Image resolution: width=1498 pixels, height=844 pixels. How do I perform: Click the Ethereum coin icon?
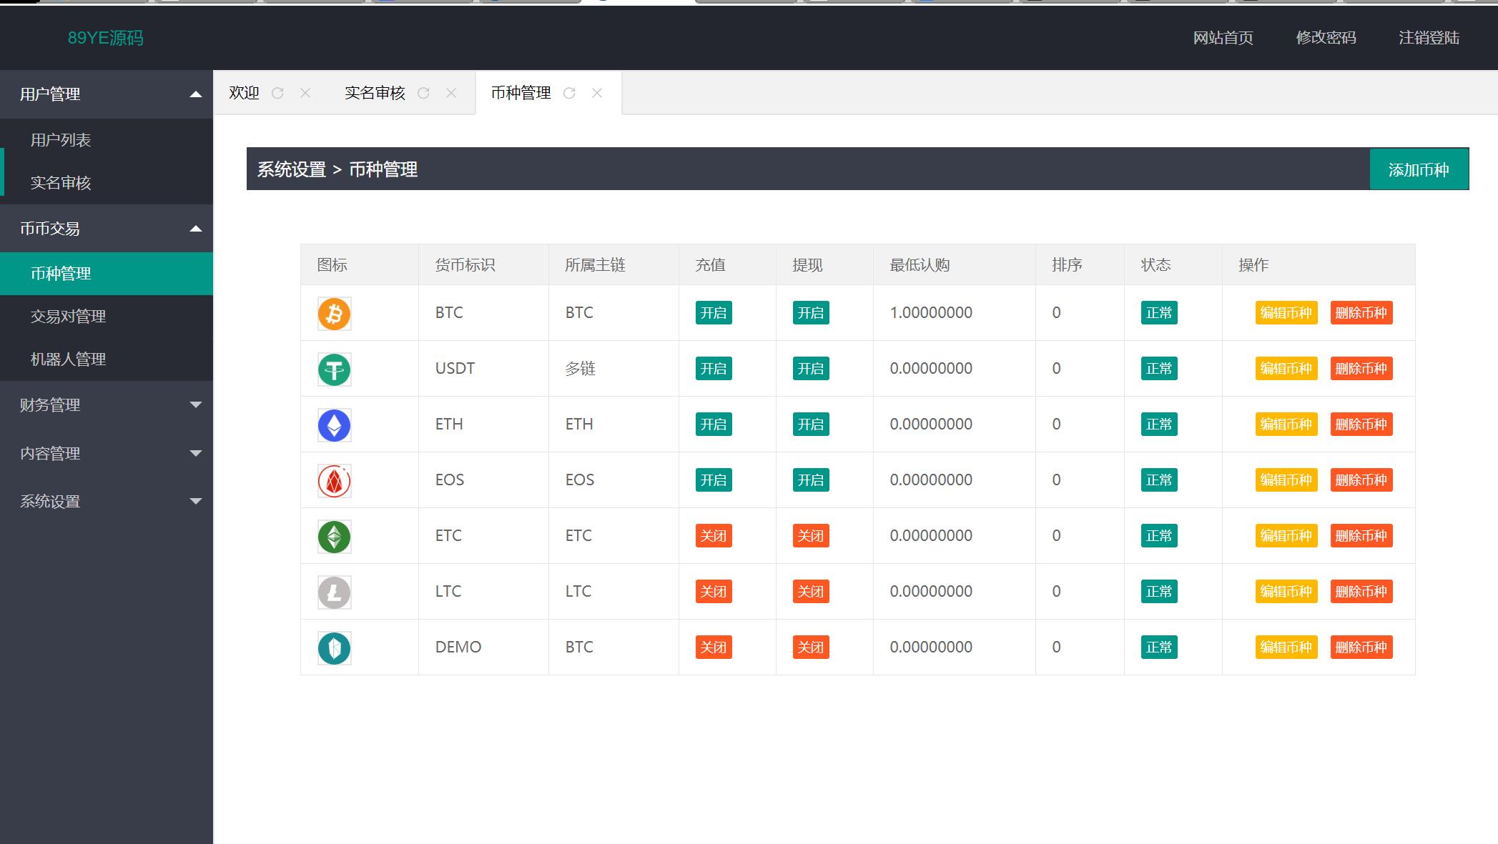pyautogui.click(x=334, y=425)
